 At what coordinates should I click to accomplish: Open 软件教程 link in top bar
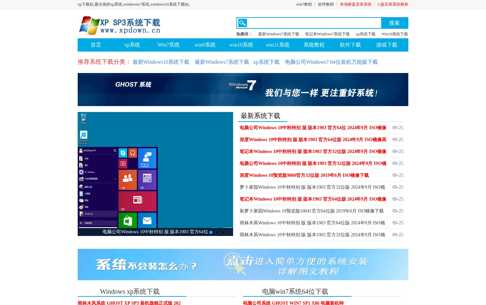326,4
